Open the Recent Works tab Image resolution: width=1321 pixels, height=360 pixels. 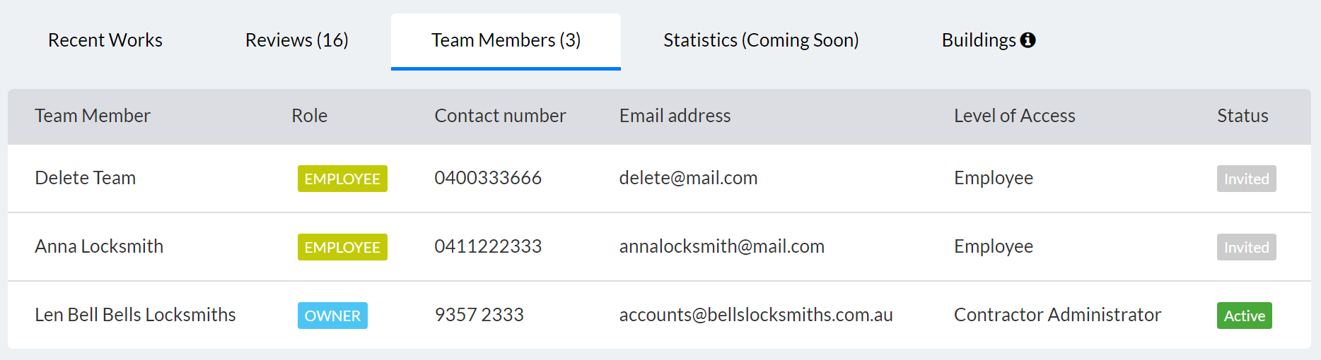pyautogui.click(x=105, y=40)
